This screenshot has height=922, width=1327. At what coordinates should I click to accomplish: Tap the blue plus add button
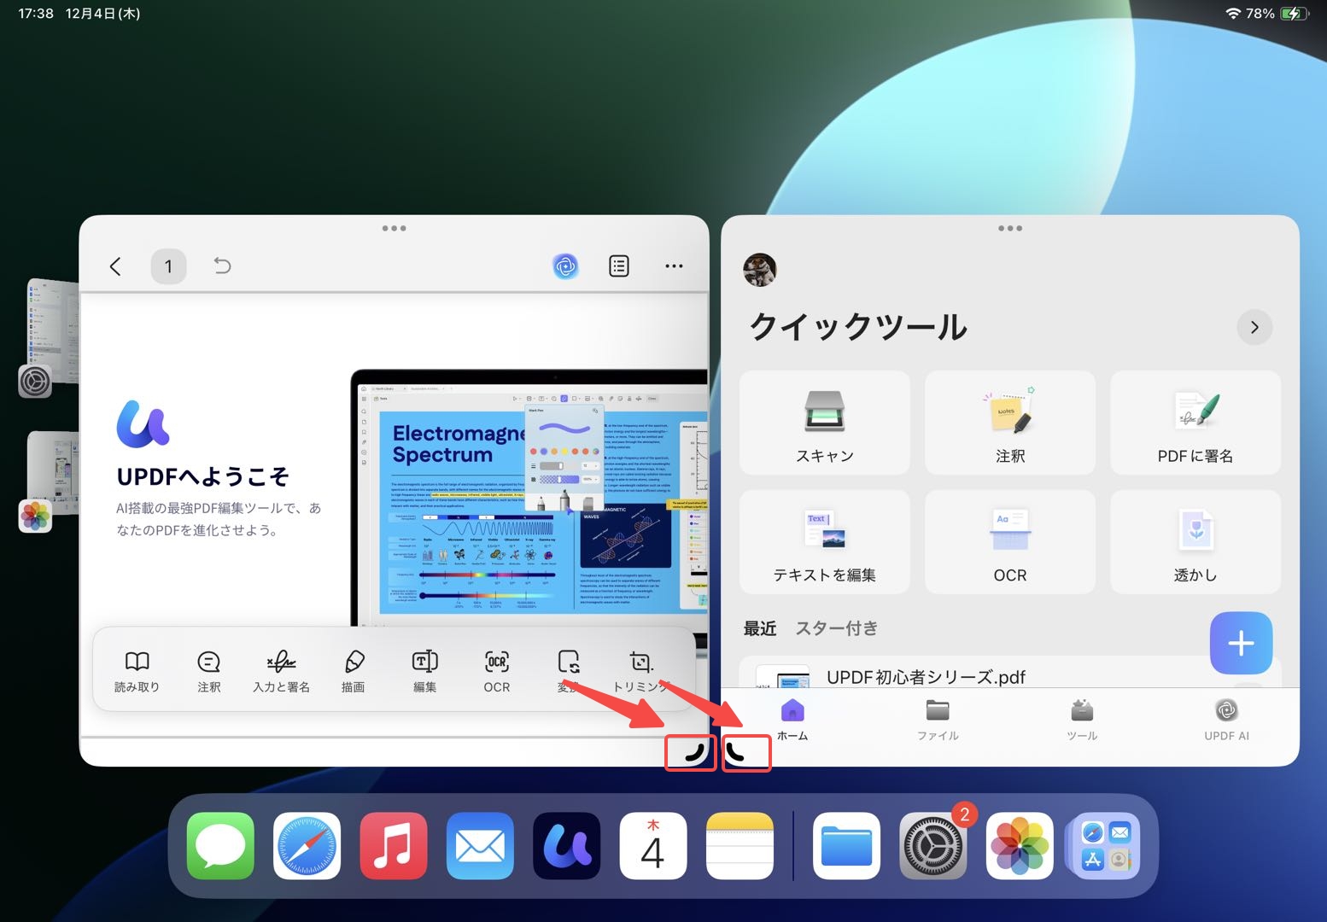(1241, 643)
